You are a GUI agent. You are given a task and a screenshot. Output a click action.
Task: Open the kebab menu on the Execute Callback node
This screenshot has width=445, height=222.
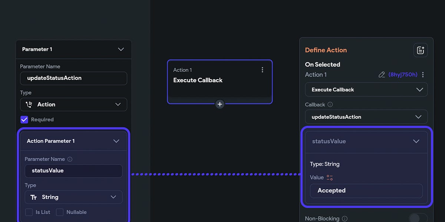click(262, 69)
